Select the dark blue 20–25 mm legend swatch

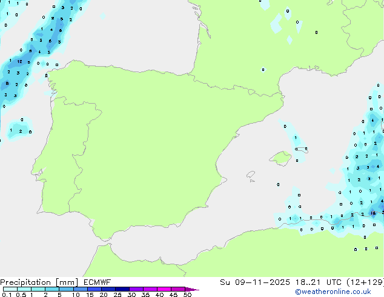110,289
